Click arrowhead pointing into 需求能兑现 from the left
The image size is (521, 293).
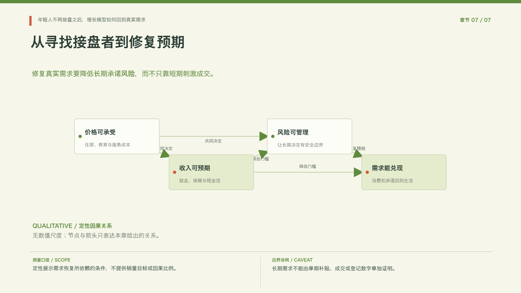pos(358,172)
